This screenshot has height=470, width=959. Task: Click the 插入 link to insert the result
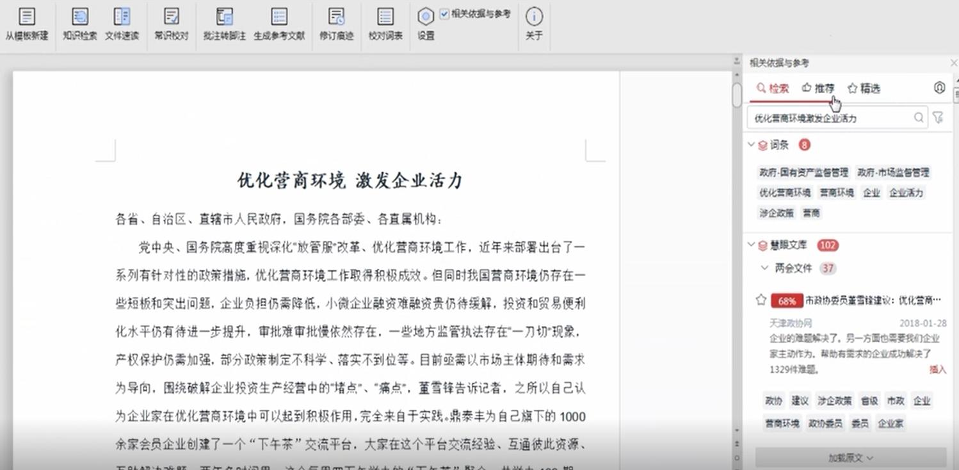click(938, 369)
